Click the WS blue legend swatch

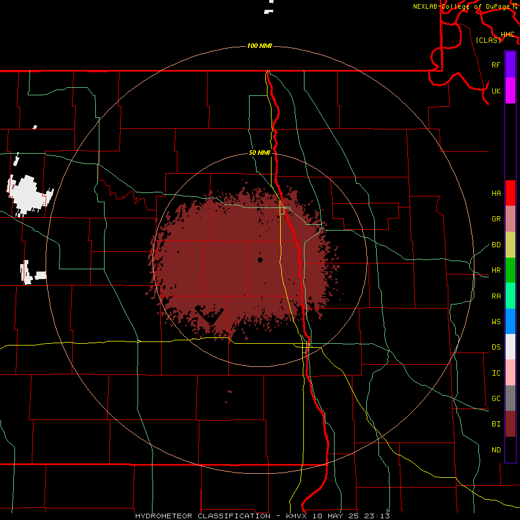pos(510,321)
